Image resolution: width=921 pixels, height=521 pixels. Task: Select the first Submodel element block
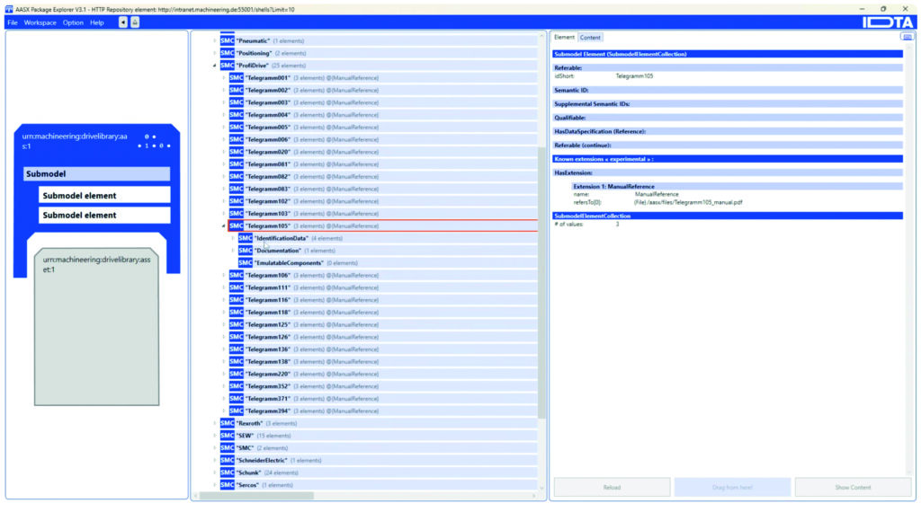[104, 196]
